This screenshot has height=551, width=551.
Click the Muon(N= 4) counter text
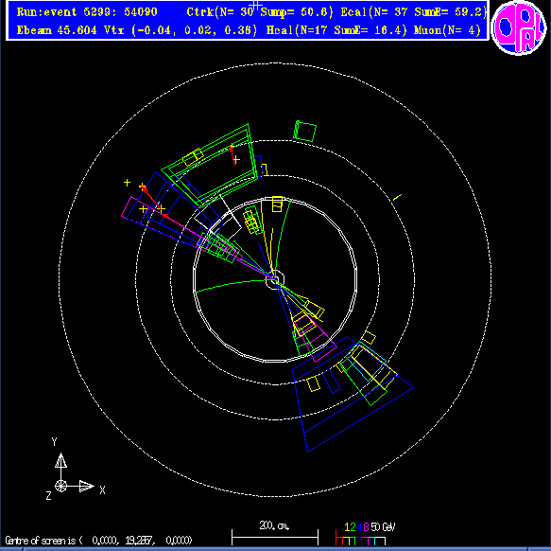(x=447, y=30)
